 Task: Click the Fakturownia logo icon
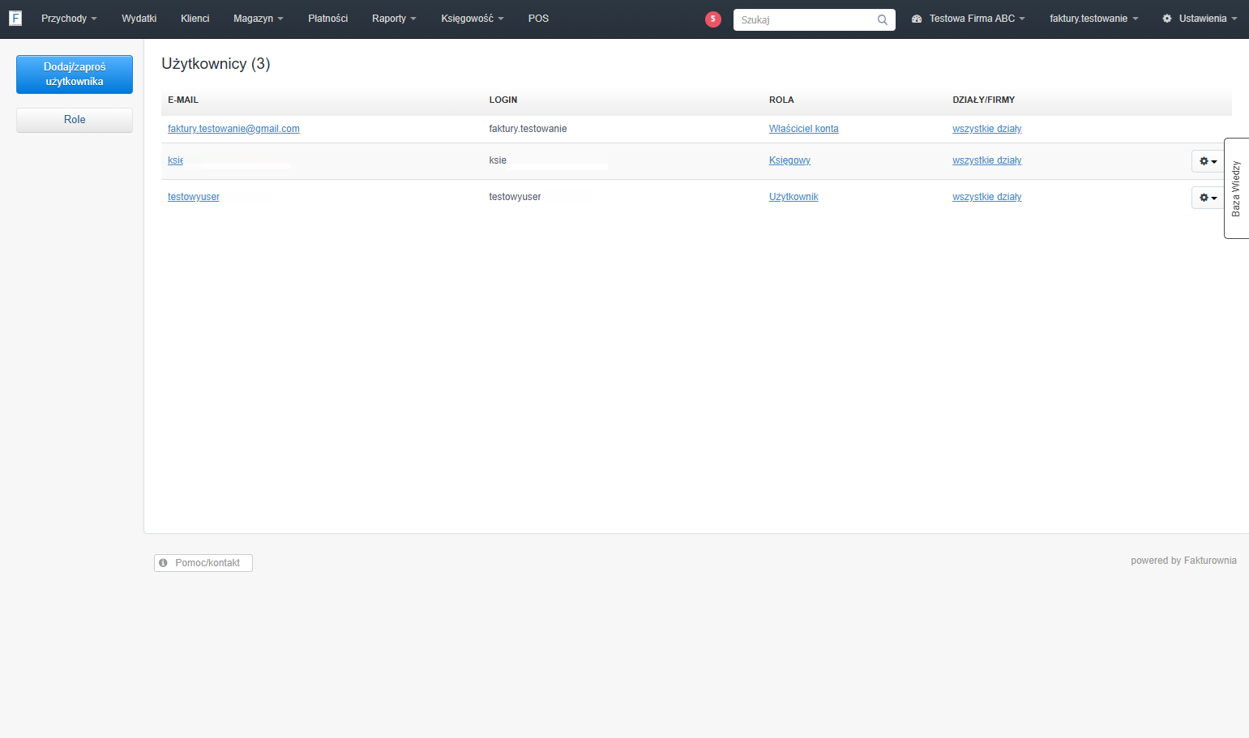coord(15,18)
